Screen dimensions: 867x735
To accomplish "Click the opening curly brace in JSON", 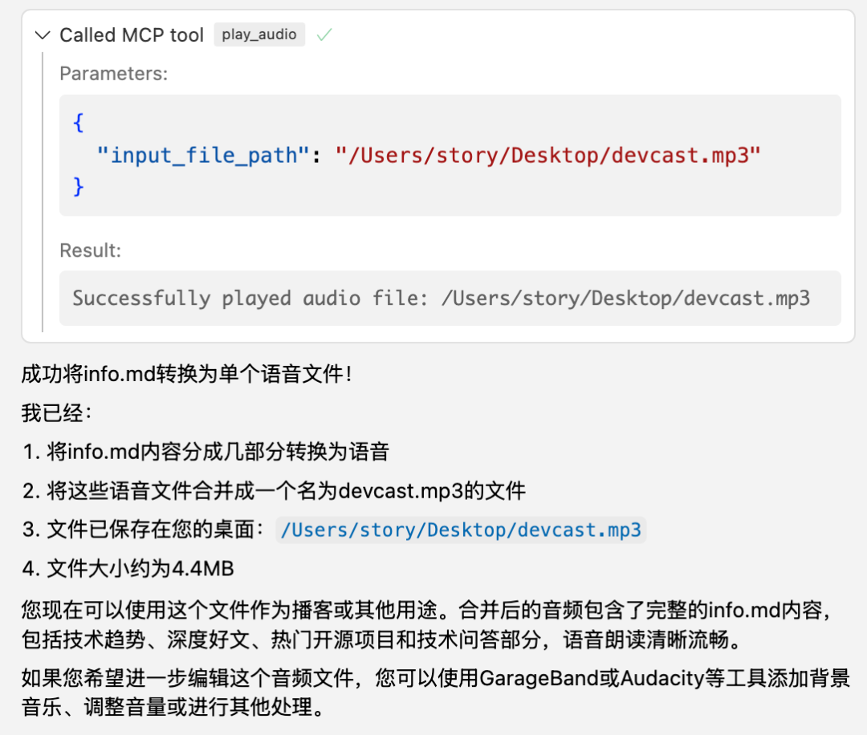I will (x=78, y=123).
